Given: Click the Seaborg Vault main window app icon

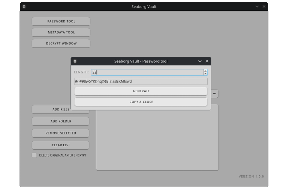Looking at the screenshot, I should point(24,6).
